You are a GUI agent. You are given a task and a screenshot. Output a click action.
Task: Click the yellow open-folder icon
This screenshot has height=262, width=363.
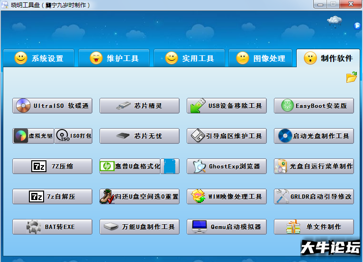(x=352, y=77)
